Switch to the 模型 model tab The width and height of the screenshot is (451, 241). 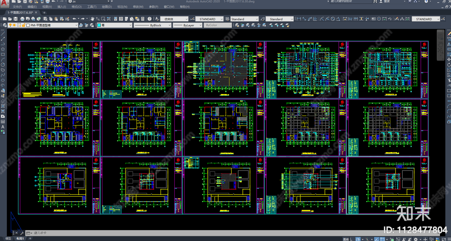coord(8,238)
